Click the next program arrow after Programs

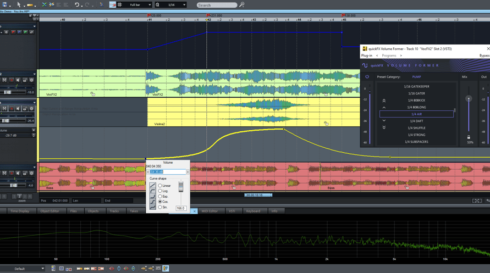click(401, 55)
